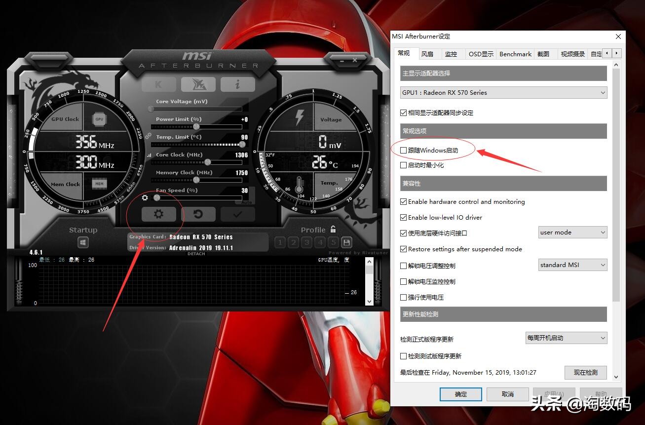645x425 pixels.
Task: Click the curve icon beside Core Clock
Action: click(x=149, y=155)
